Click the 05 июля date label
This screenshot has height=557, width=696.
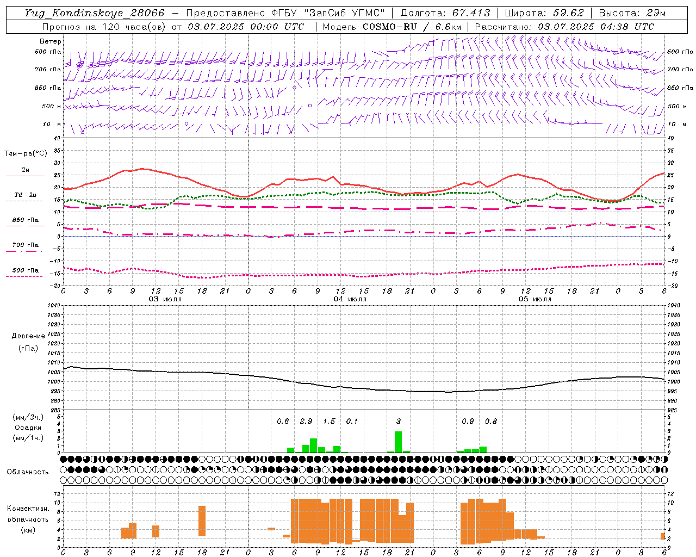pos(535,299)
